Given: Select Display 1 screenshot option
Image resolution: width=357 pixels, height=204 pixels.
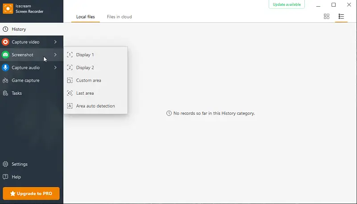Looking at the screenshot, I should tap(85, 55).
